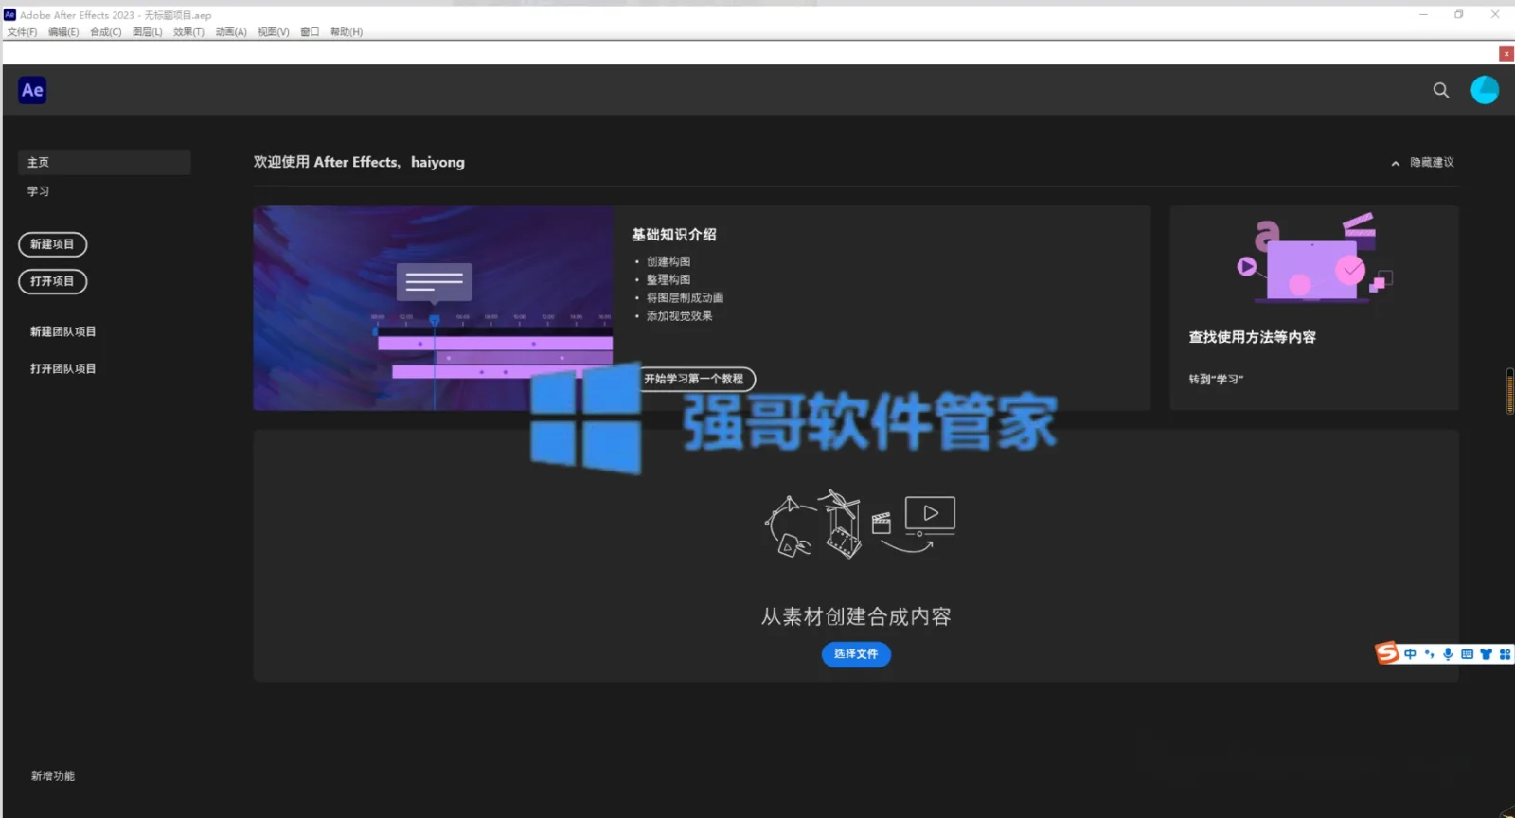1515x818 pixels.
Task: Open the 帮助(H) menu
Action: 346,32
